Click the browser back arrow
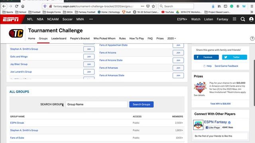Viewport: 255px width, 143px height. point(4,6)
